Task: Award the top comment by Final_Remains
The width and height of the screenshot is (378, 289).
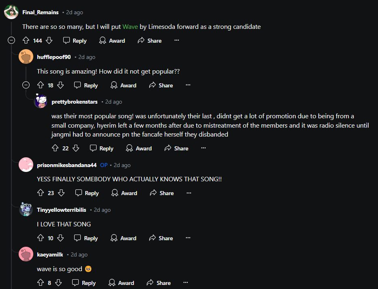Action: 112,40
